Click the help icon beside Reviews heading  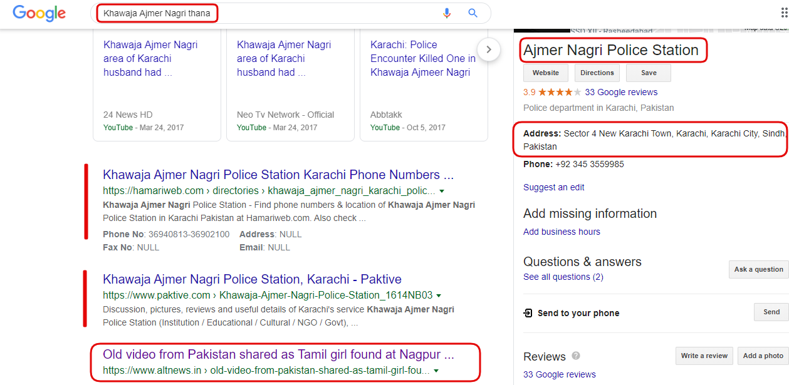tap(576, 356)
